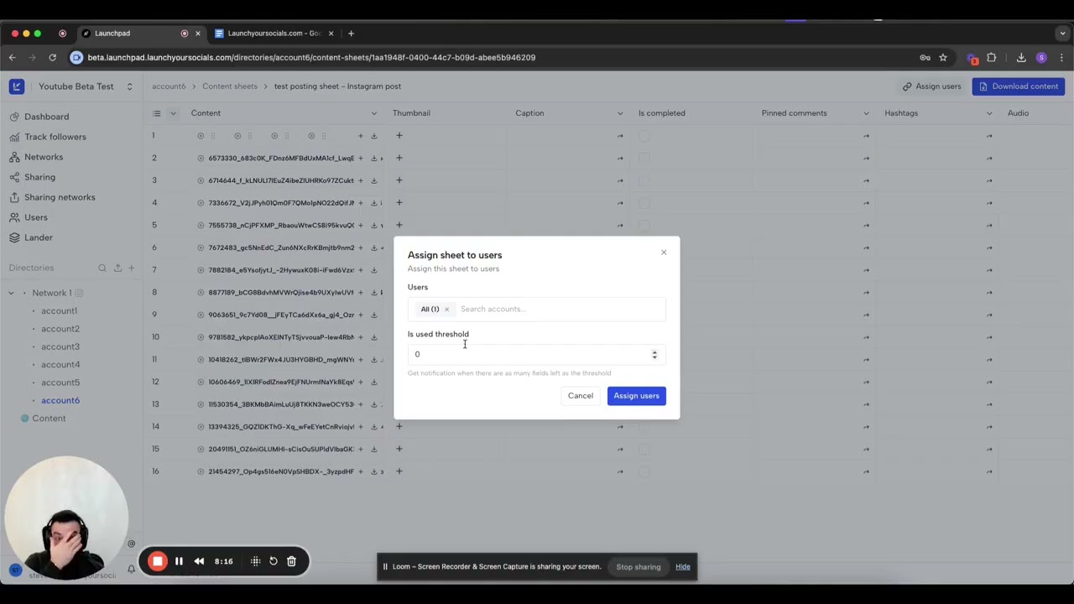The width and height of the screenshot is (1074, 604).
Task: Pause the Loom recording
Action: pyautogui.click(x=179, y=561)
